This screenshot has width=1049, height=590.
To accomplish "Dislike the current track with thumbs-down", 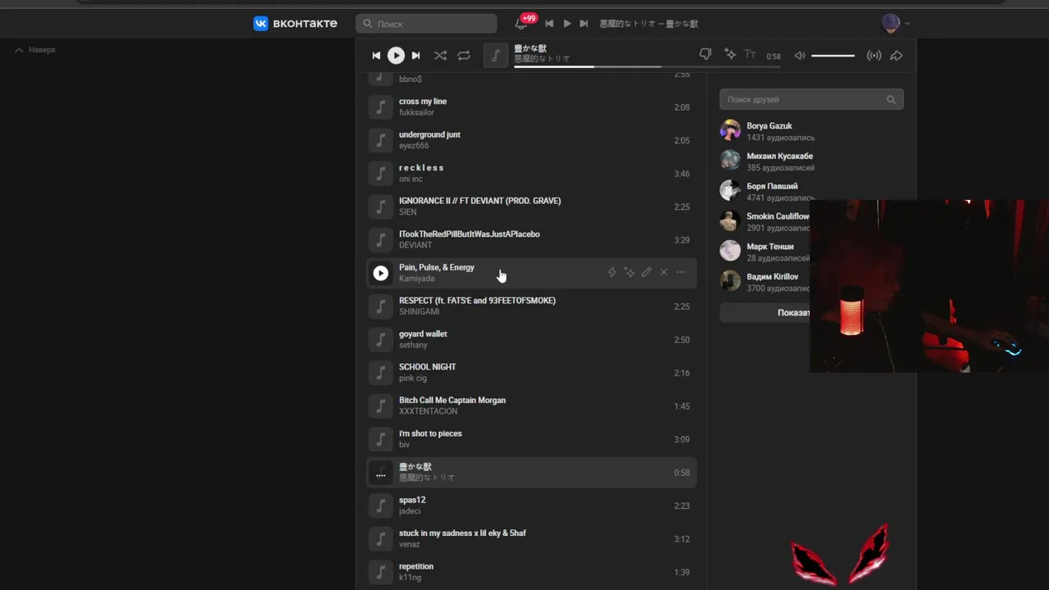I will click(x=706, y=55).
